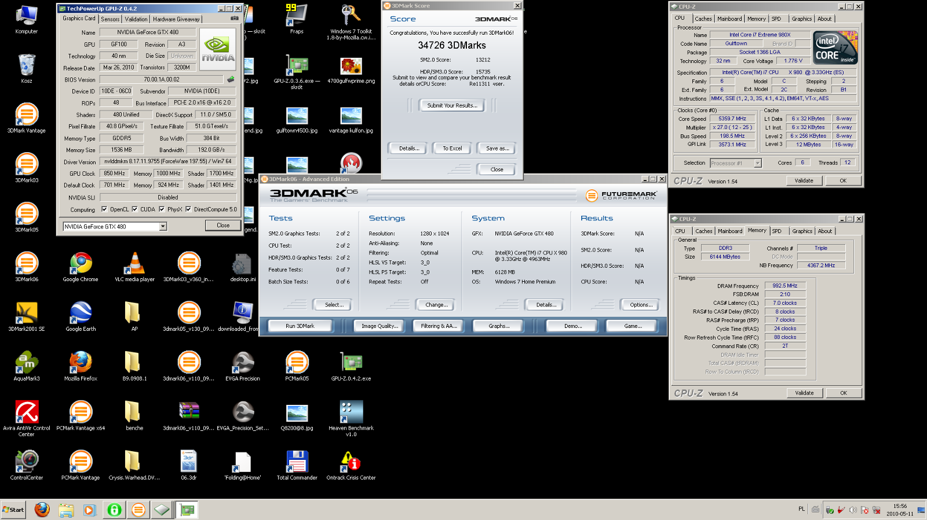This screenshot has height=520, width=927.
Task: Open Ontrack Crisis Center icon
Action: (x=351, y=465)
